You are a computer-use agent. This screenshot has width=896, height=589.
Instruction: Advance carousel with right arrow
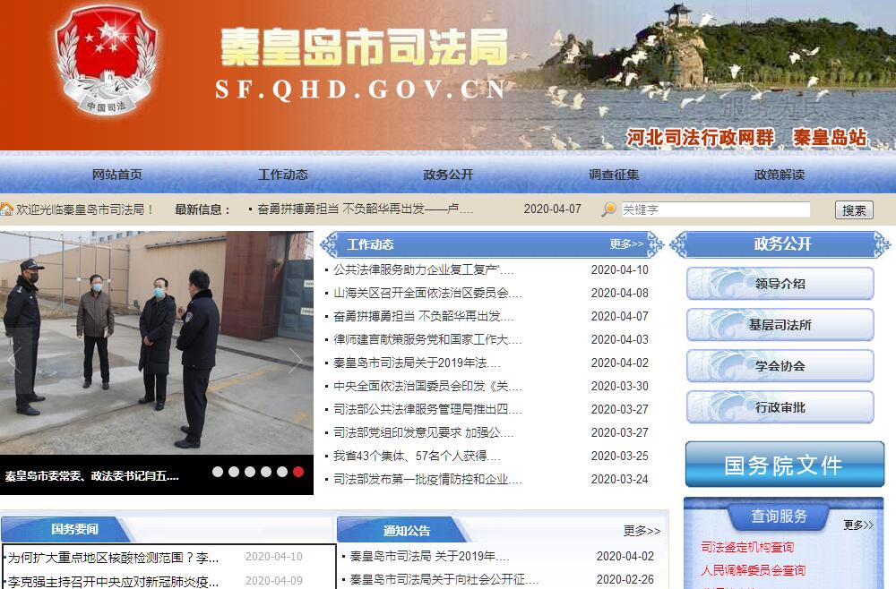pos(296,361)
